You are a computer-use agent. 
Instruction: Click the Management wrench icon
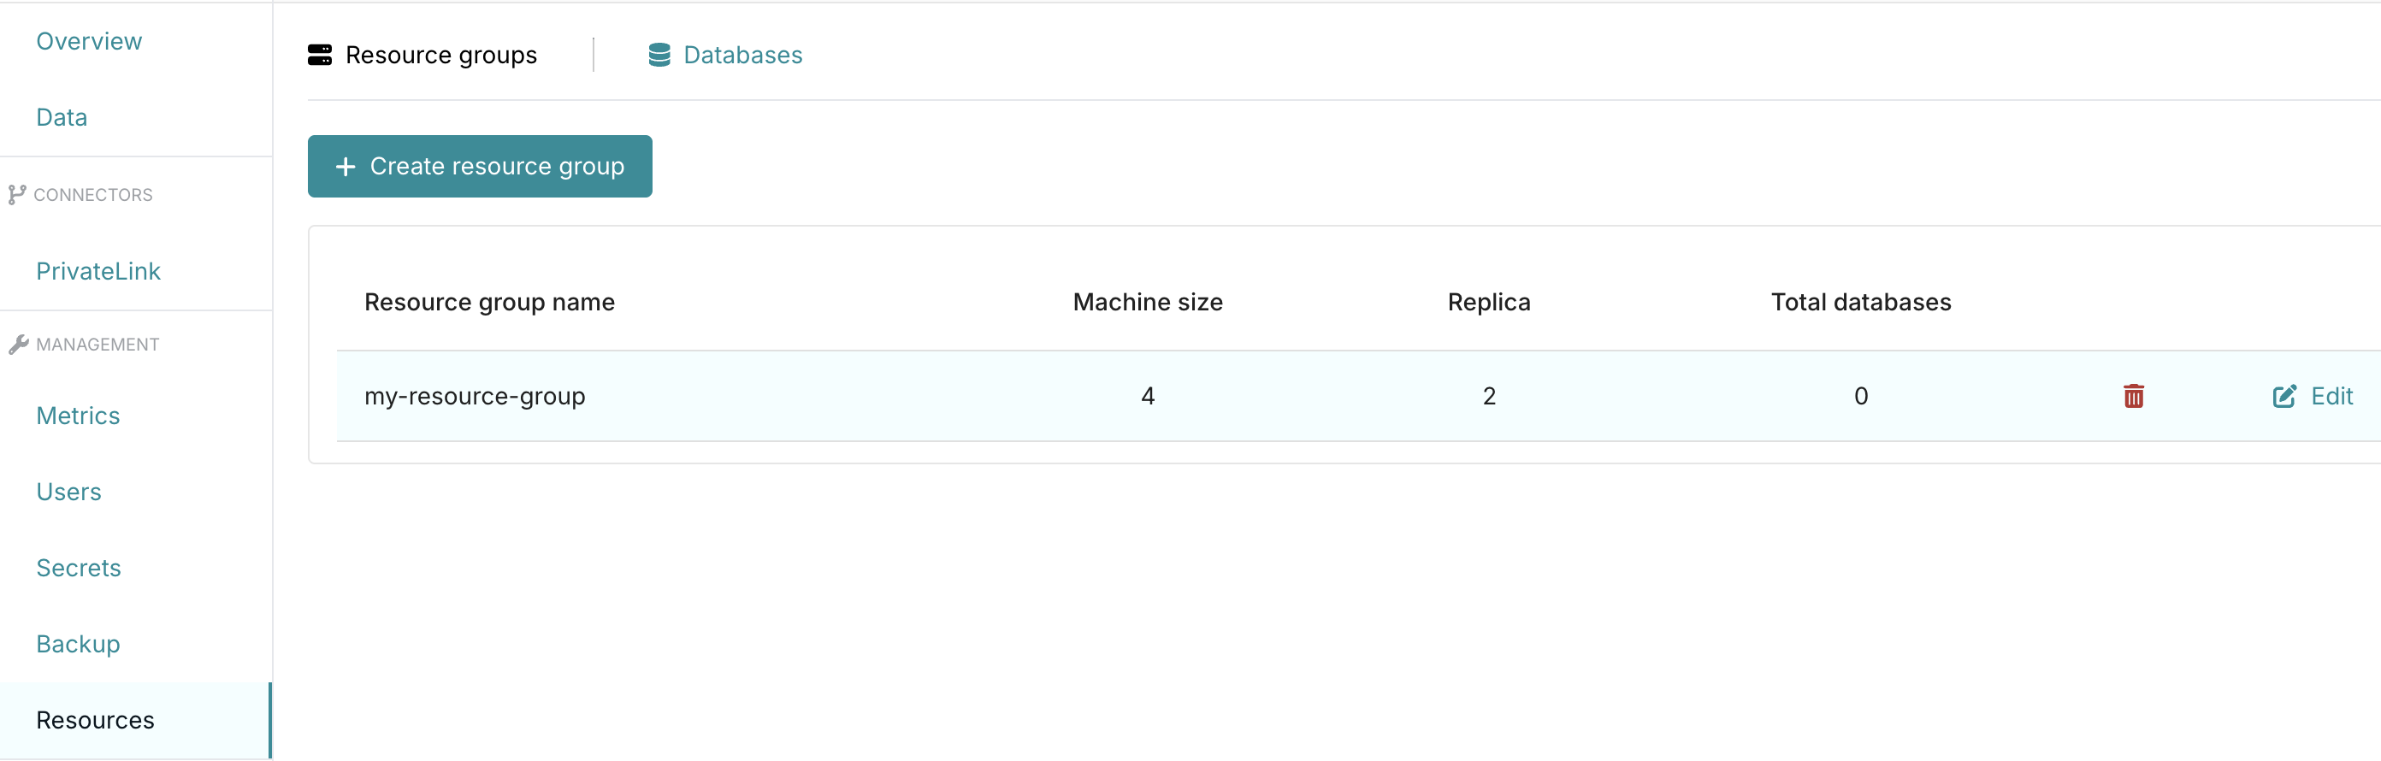[x=19, y=345]
